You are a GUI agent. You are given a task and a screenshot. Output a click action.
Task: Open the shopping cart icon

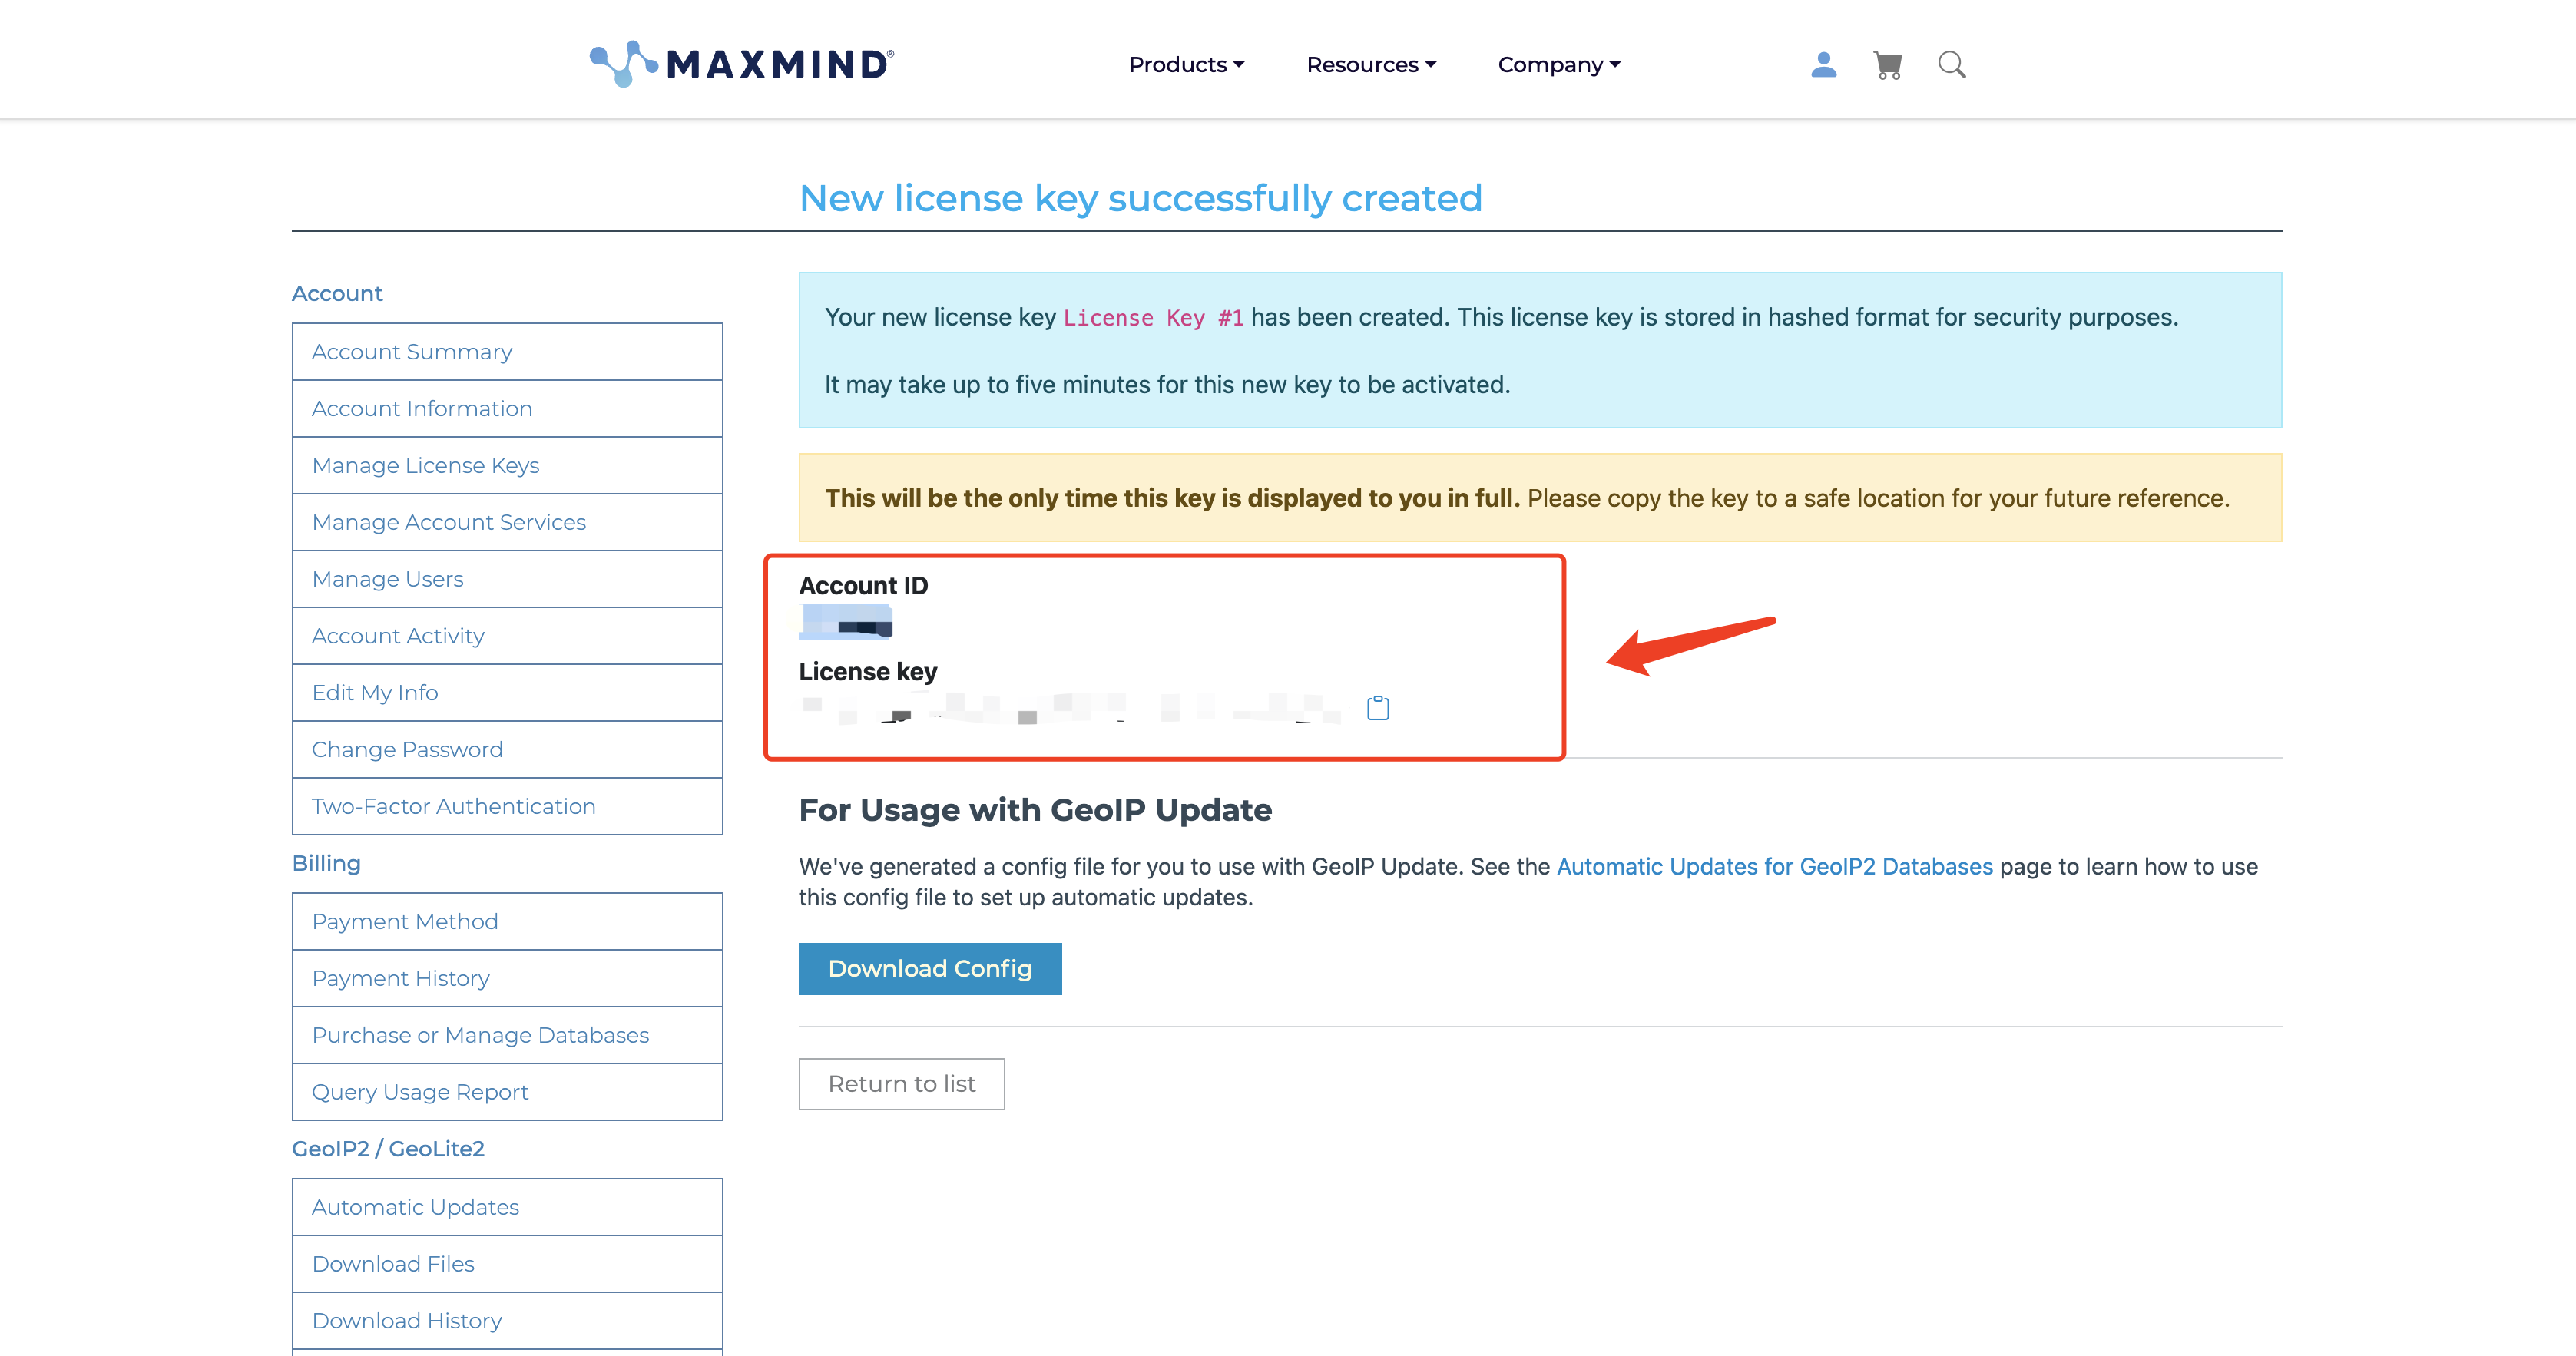(x=1887, y=65)
